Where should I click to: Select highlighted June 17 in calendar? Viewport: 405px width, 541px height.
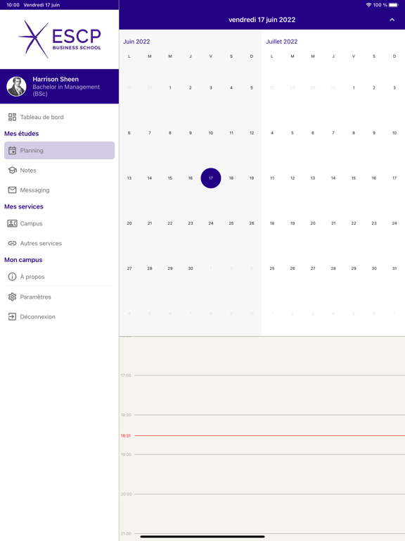point(211,178)
